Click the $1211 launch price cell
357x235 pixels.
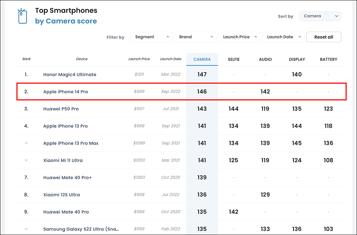pos(139,74)
